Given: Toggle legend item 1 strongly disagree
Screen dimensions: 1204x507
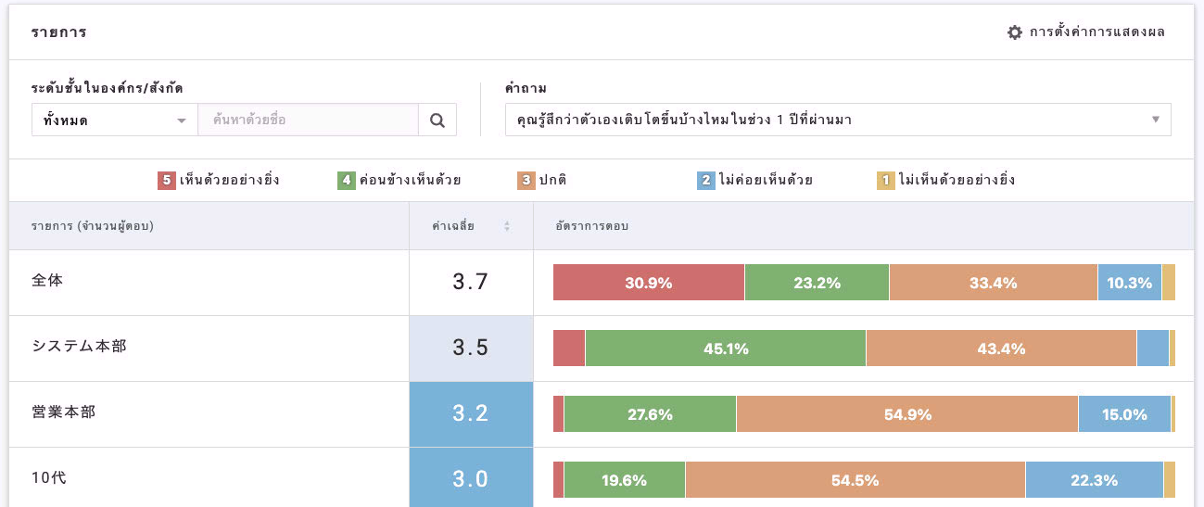Looking at the screenshot, I should [x=946, y=181].
